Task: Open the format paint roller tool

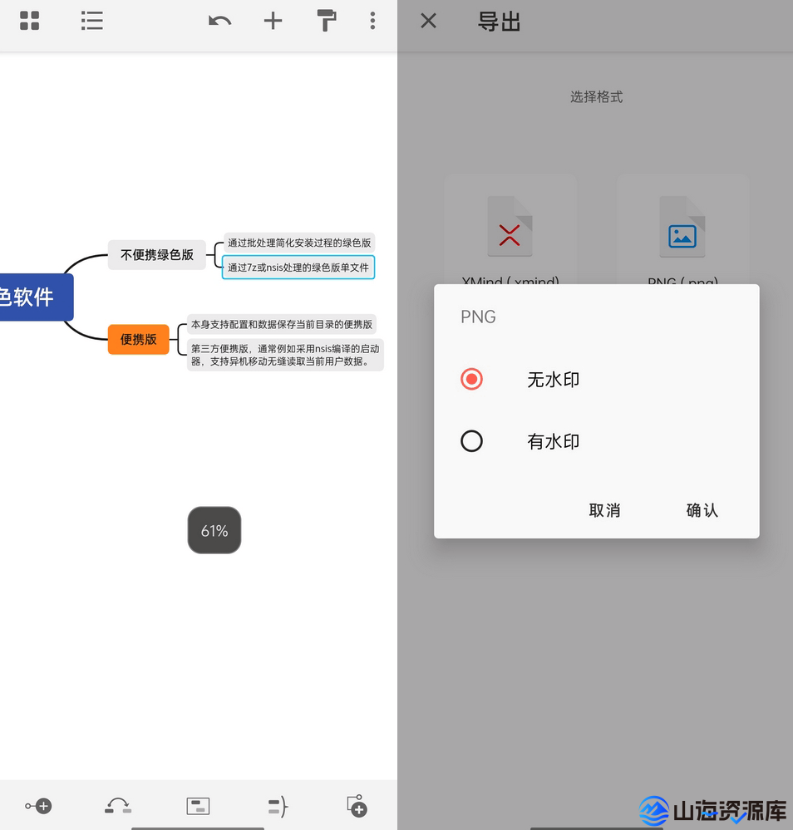Action: [x=326, y=21]
